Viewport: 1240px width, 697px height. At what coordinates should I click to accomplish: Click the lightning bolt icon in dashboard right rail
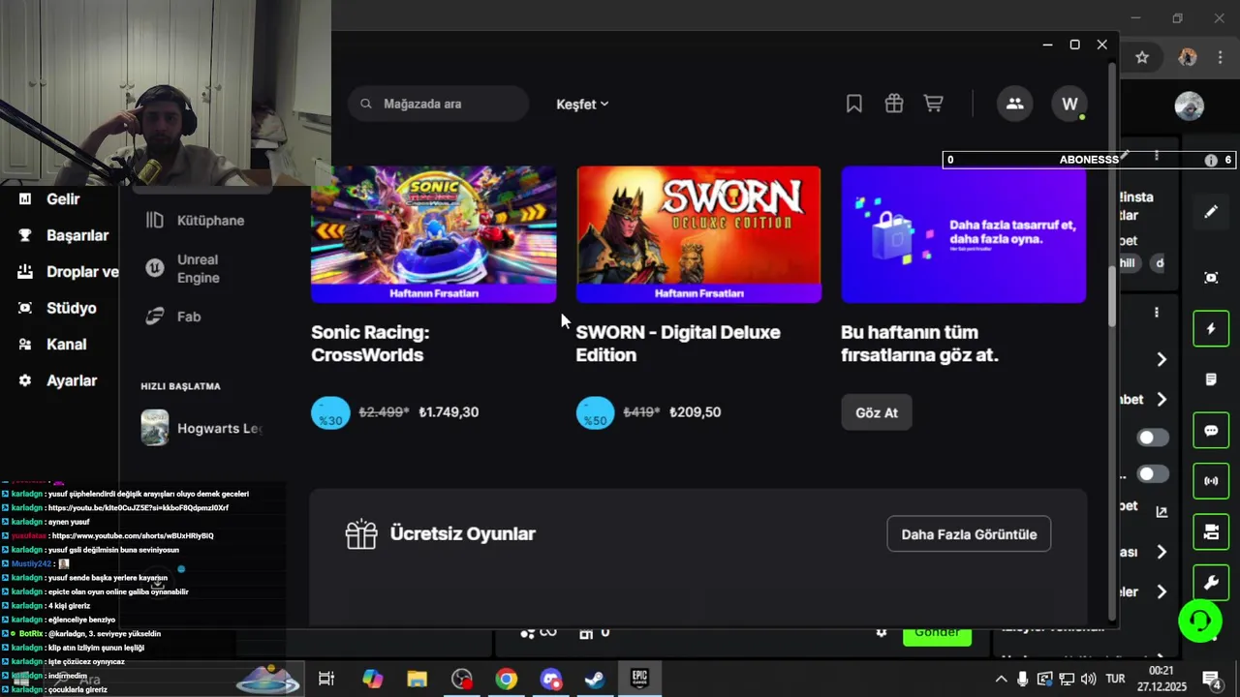pos(1211,329)
